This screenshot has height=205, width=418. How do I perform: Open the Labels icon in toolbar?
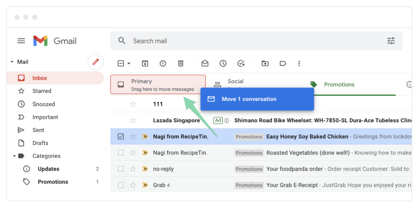283,63
